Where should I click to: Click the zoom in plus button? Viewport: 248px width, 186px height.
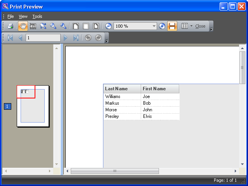pos(162,26)
